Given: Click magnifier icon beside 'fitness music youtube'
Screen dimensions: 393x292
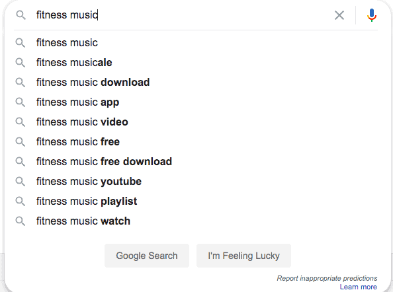Looking at the screenshot, I should 21,182.
